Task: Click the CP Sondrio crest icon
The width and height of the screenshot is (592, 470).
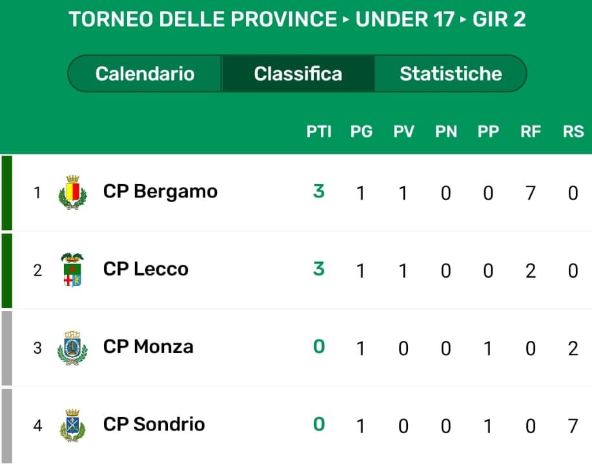Action: click(72, 425)
